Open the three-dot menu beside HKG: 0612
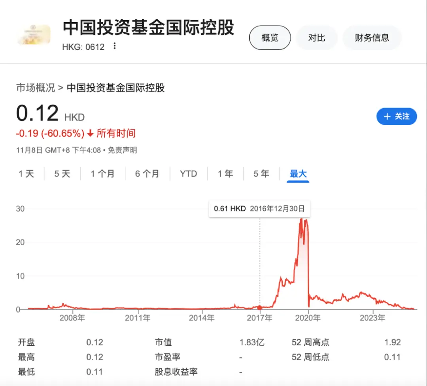 pos(115,46)
